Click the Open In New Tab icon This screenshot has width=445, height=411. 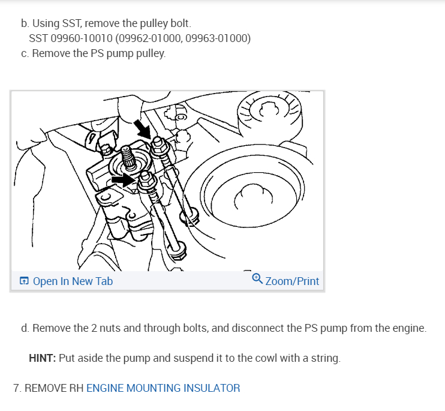(x=24, y=281)
